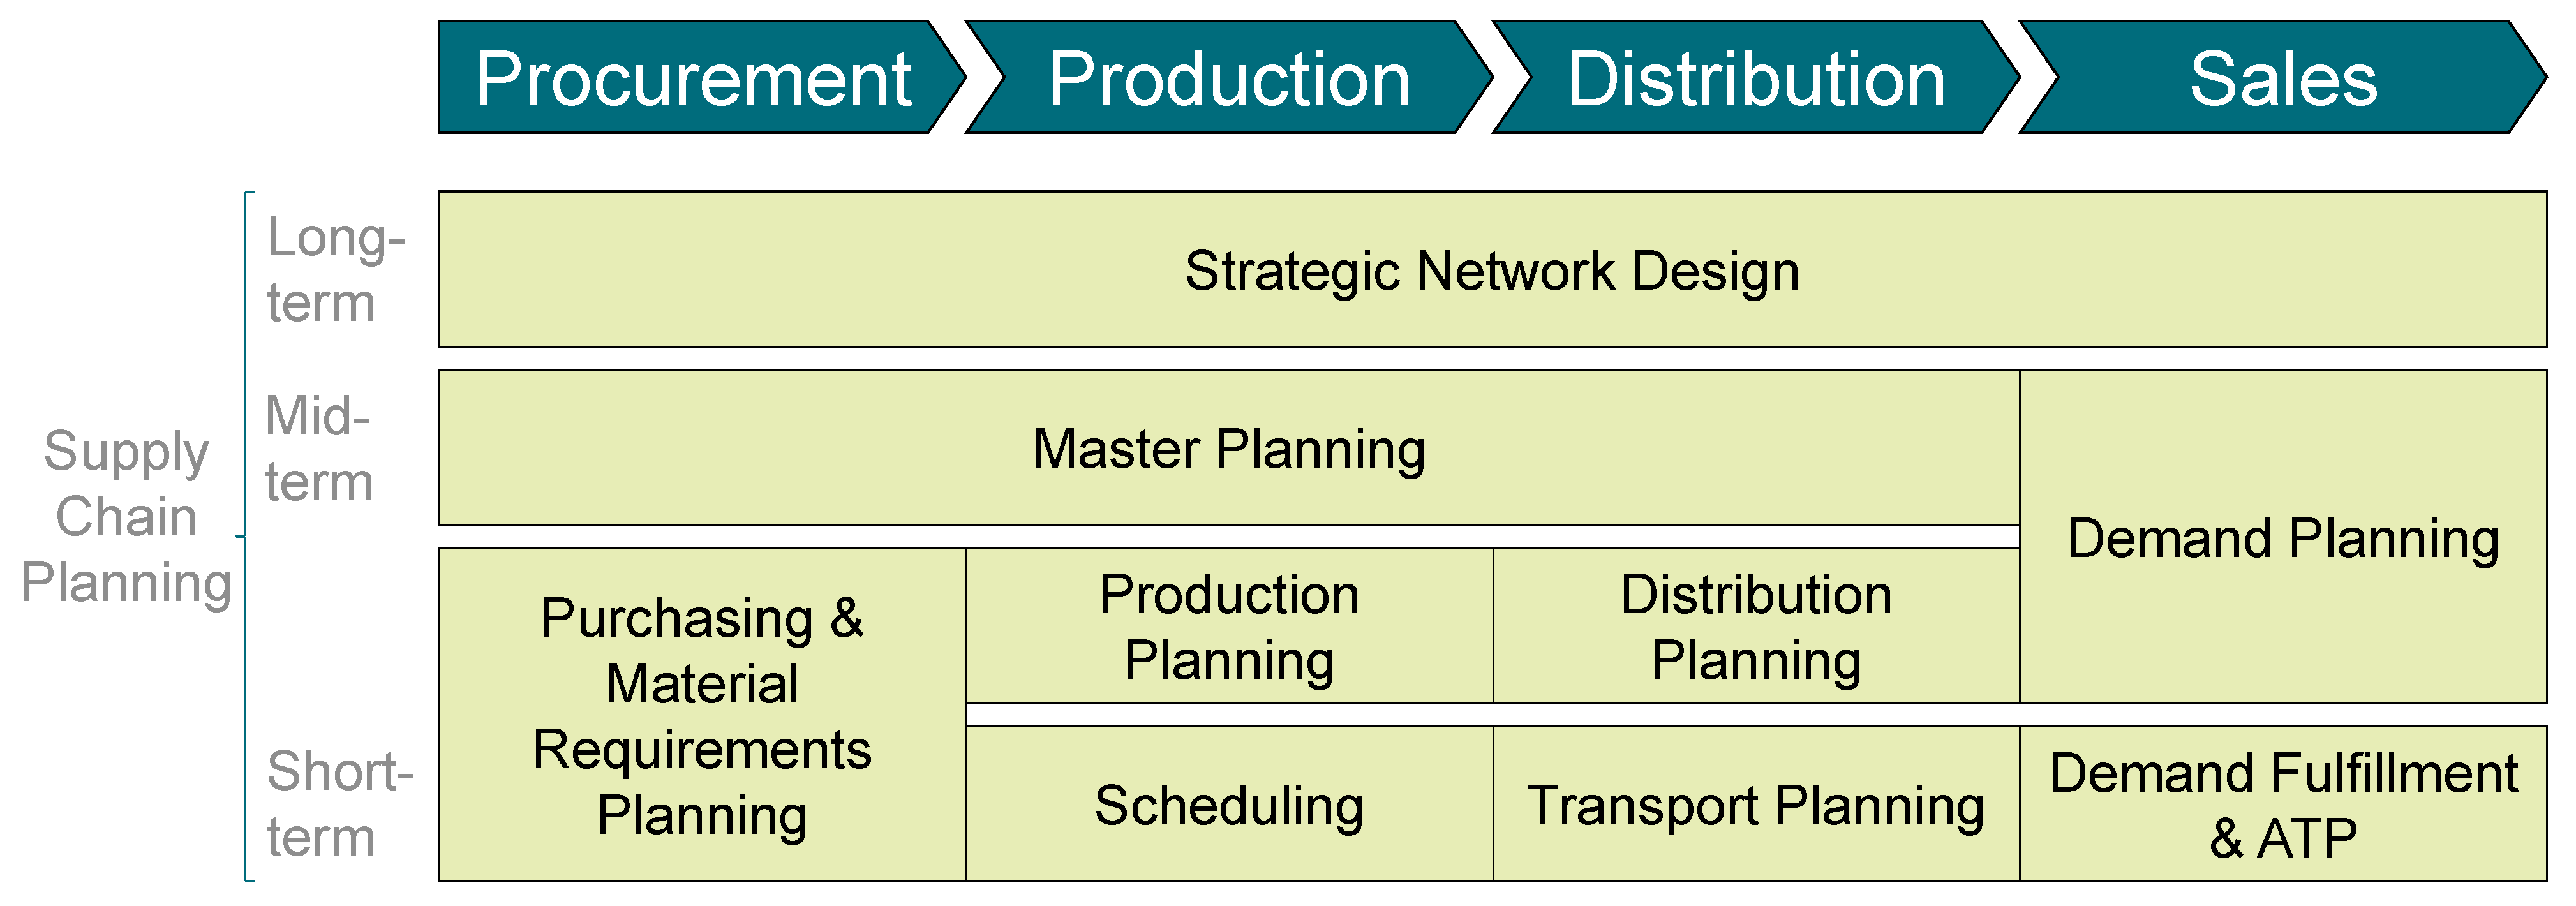Select the Sales arrow header

coord(2282,78)
